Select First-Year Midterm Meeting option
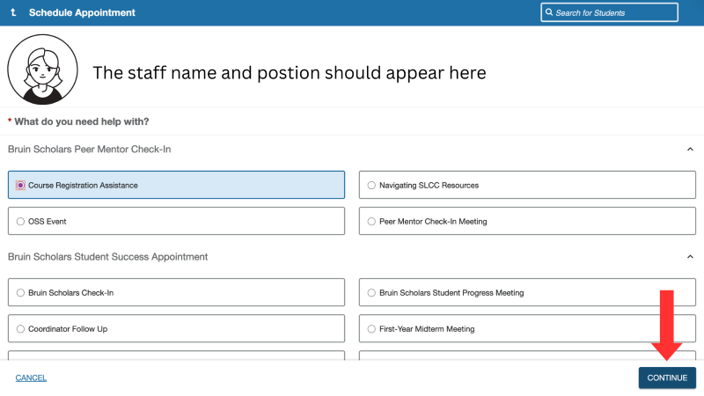704x396 pixels. click(x=371, y=329)
